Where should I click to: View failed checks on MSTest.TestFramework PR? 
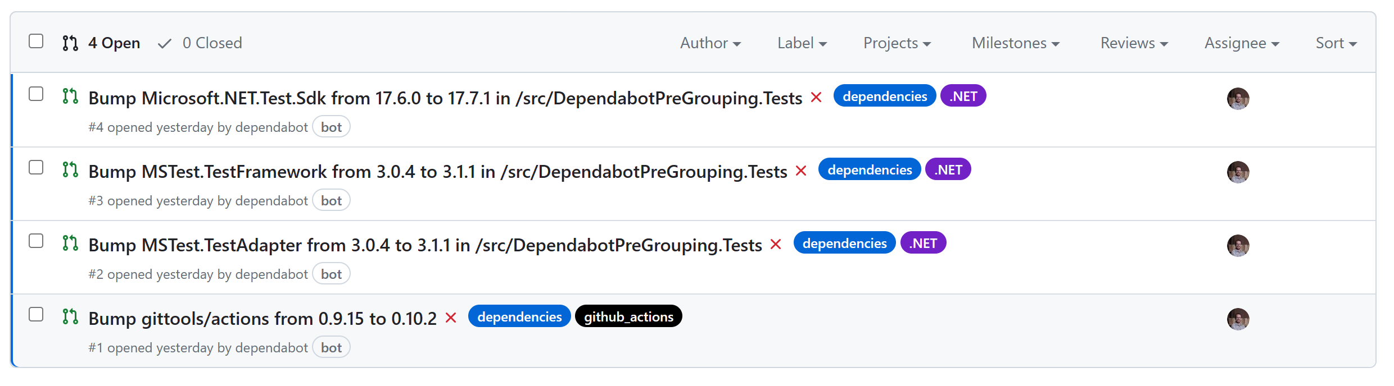(802, 171)
